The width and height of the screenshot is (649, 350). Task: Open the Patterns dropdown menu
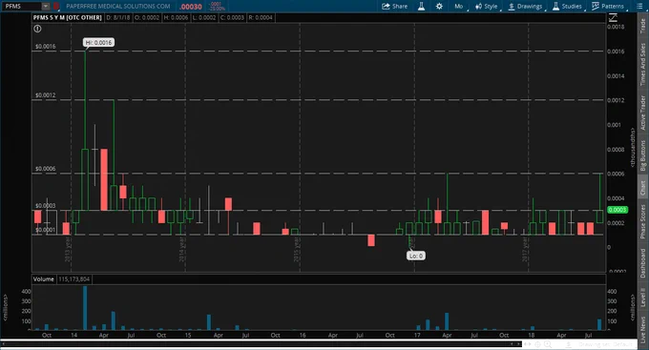608,7
